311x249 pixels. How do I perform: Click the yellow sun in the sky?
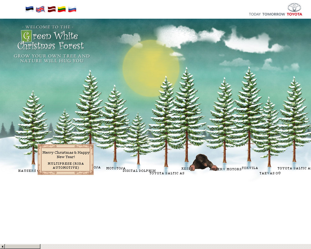point(151,68)
